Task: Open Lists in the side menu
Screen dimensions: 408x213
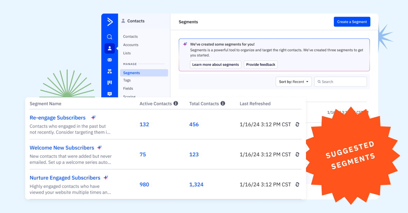Action: point(127,53)
